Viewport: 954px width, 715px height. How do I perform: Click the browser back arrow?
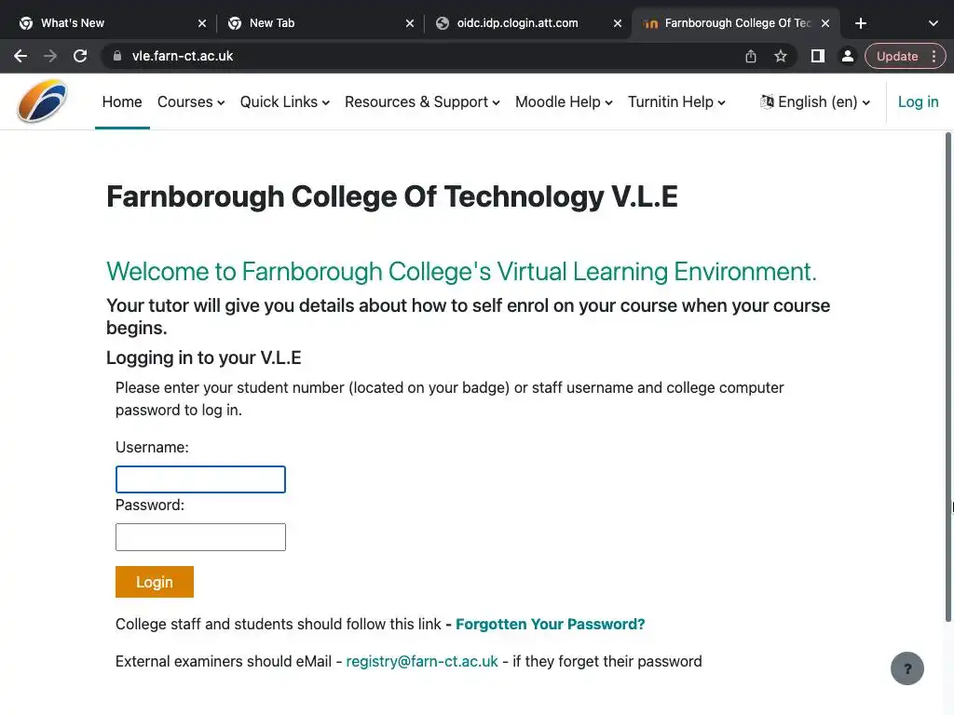pos(20,56)
